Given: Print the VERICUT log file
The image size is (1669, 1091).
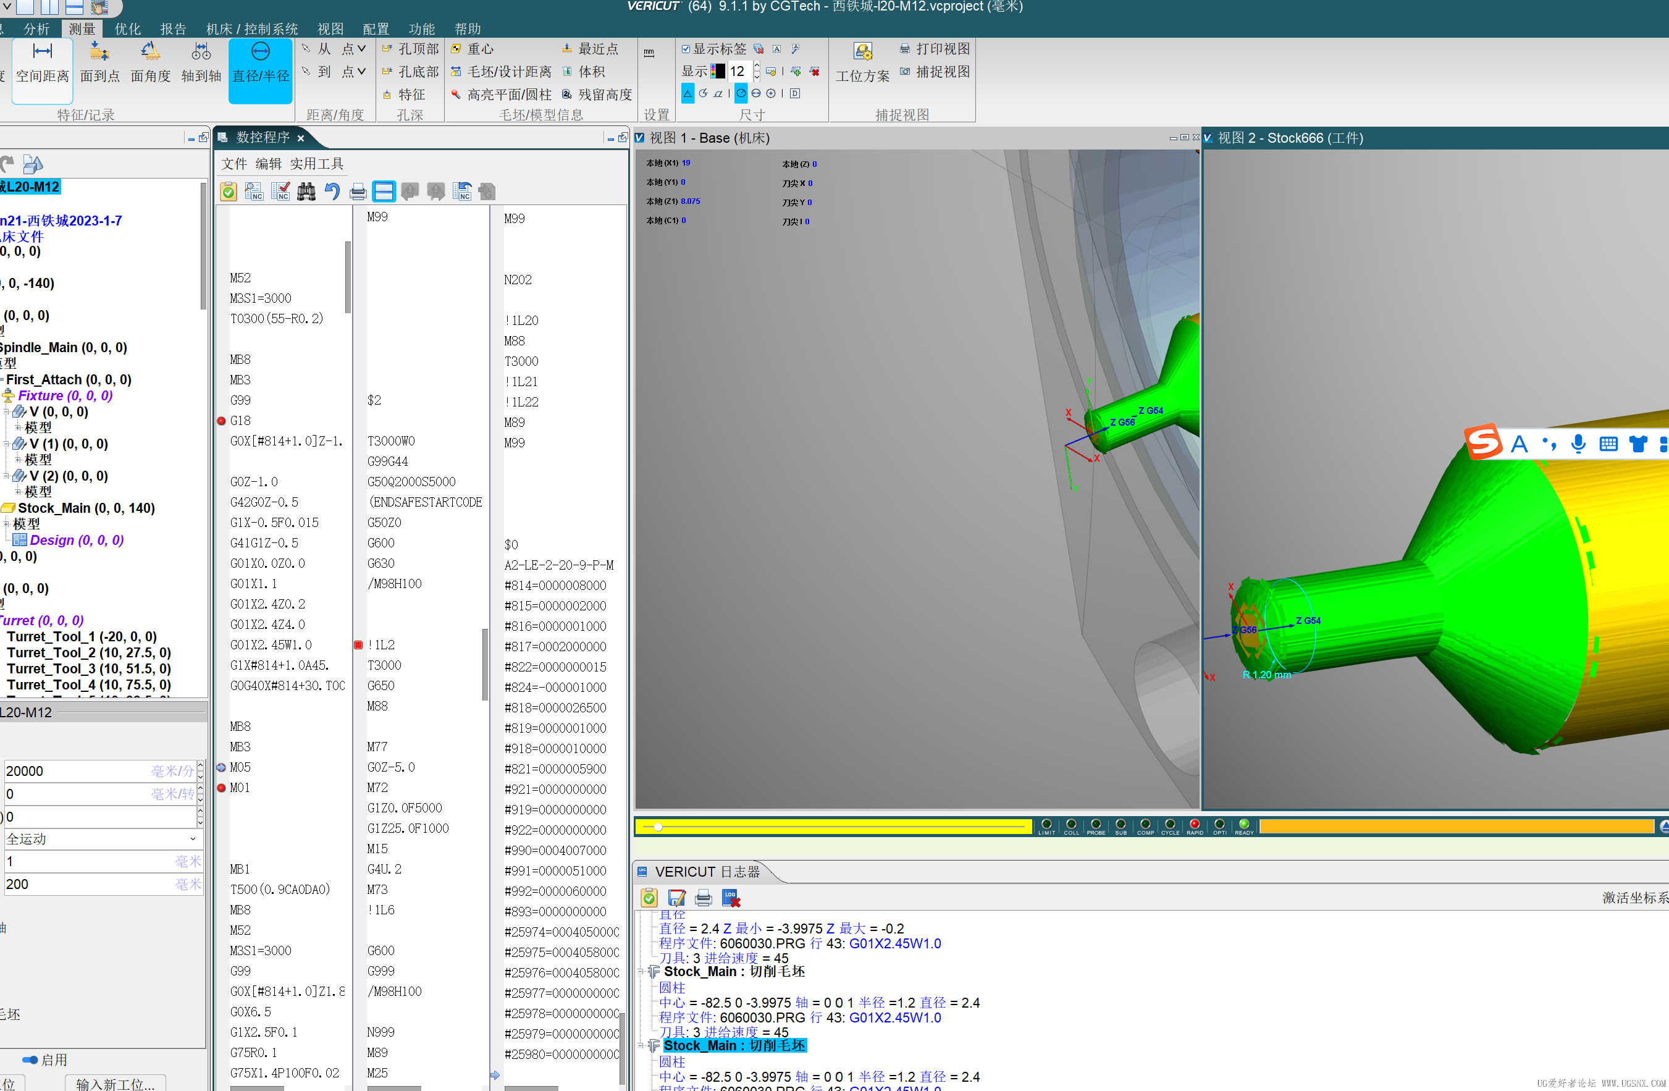Looking at the screenshot, I should point(704,898).
